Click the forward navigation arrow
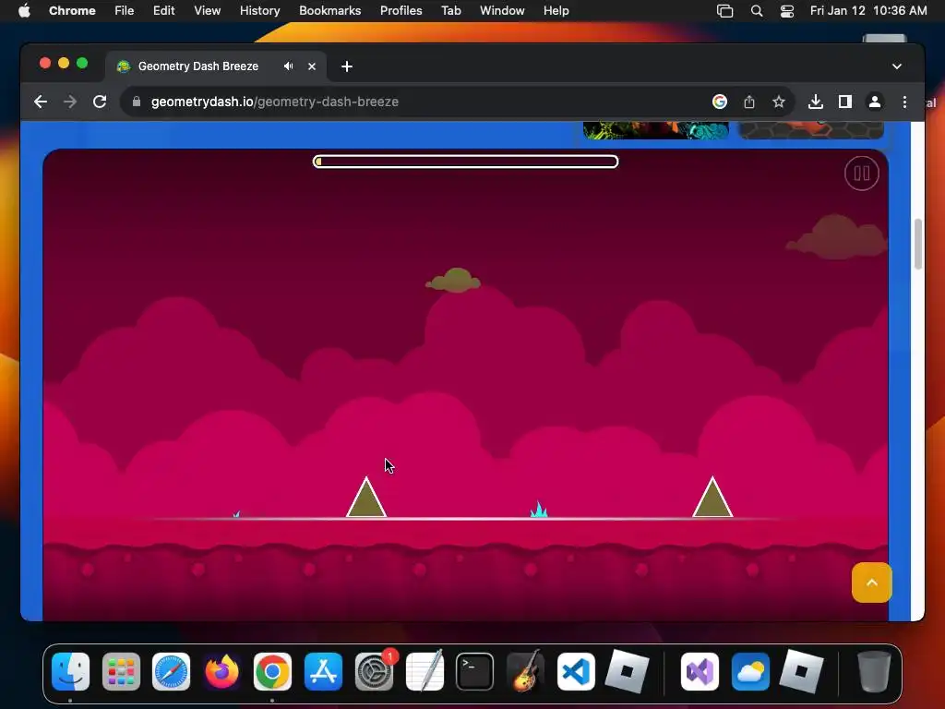 pos(70,102)
